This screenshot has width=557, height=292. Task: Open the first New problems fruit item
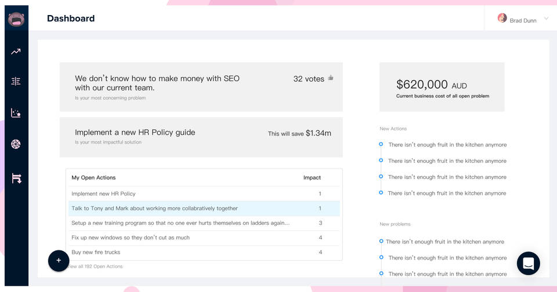[445, 242]
